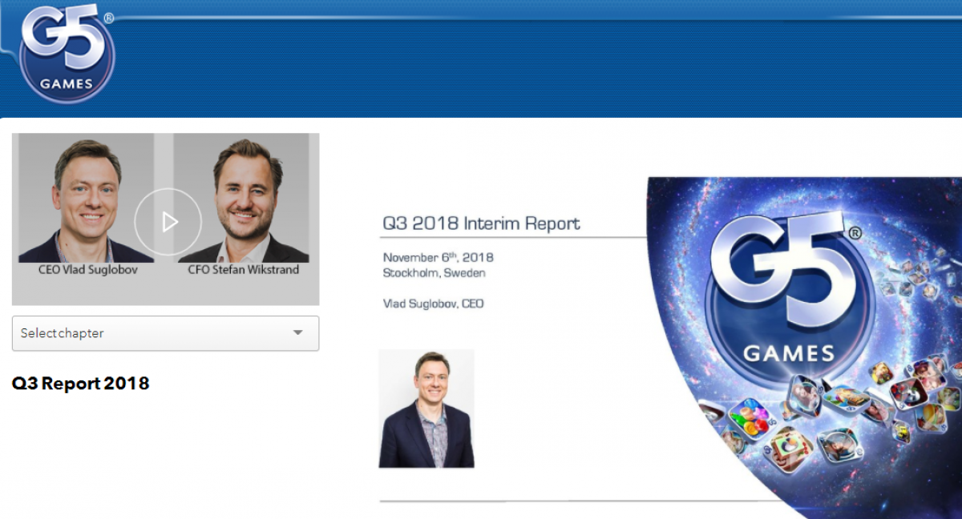Screen dimensions: 962x519
Task: Click the CFO Stefan Wikstrand caption
Action: tap(244, 270)
